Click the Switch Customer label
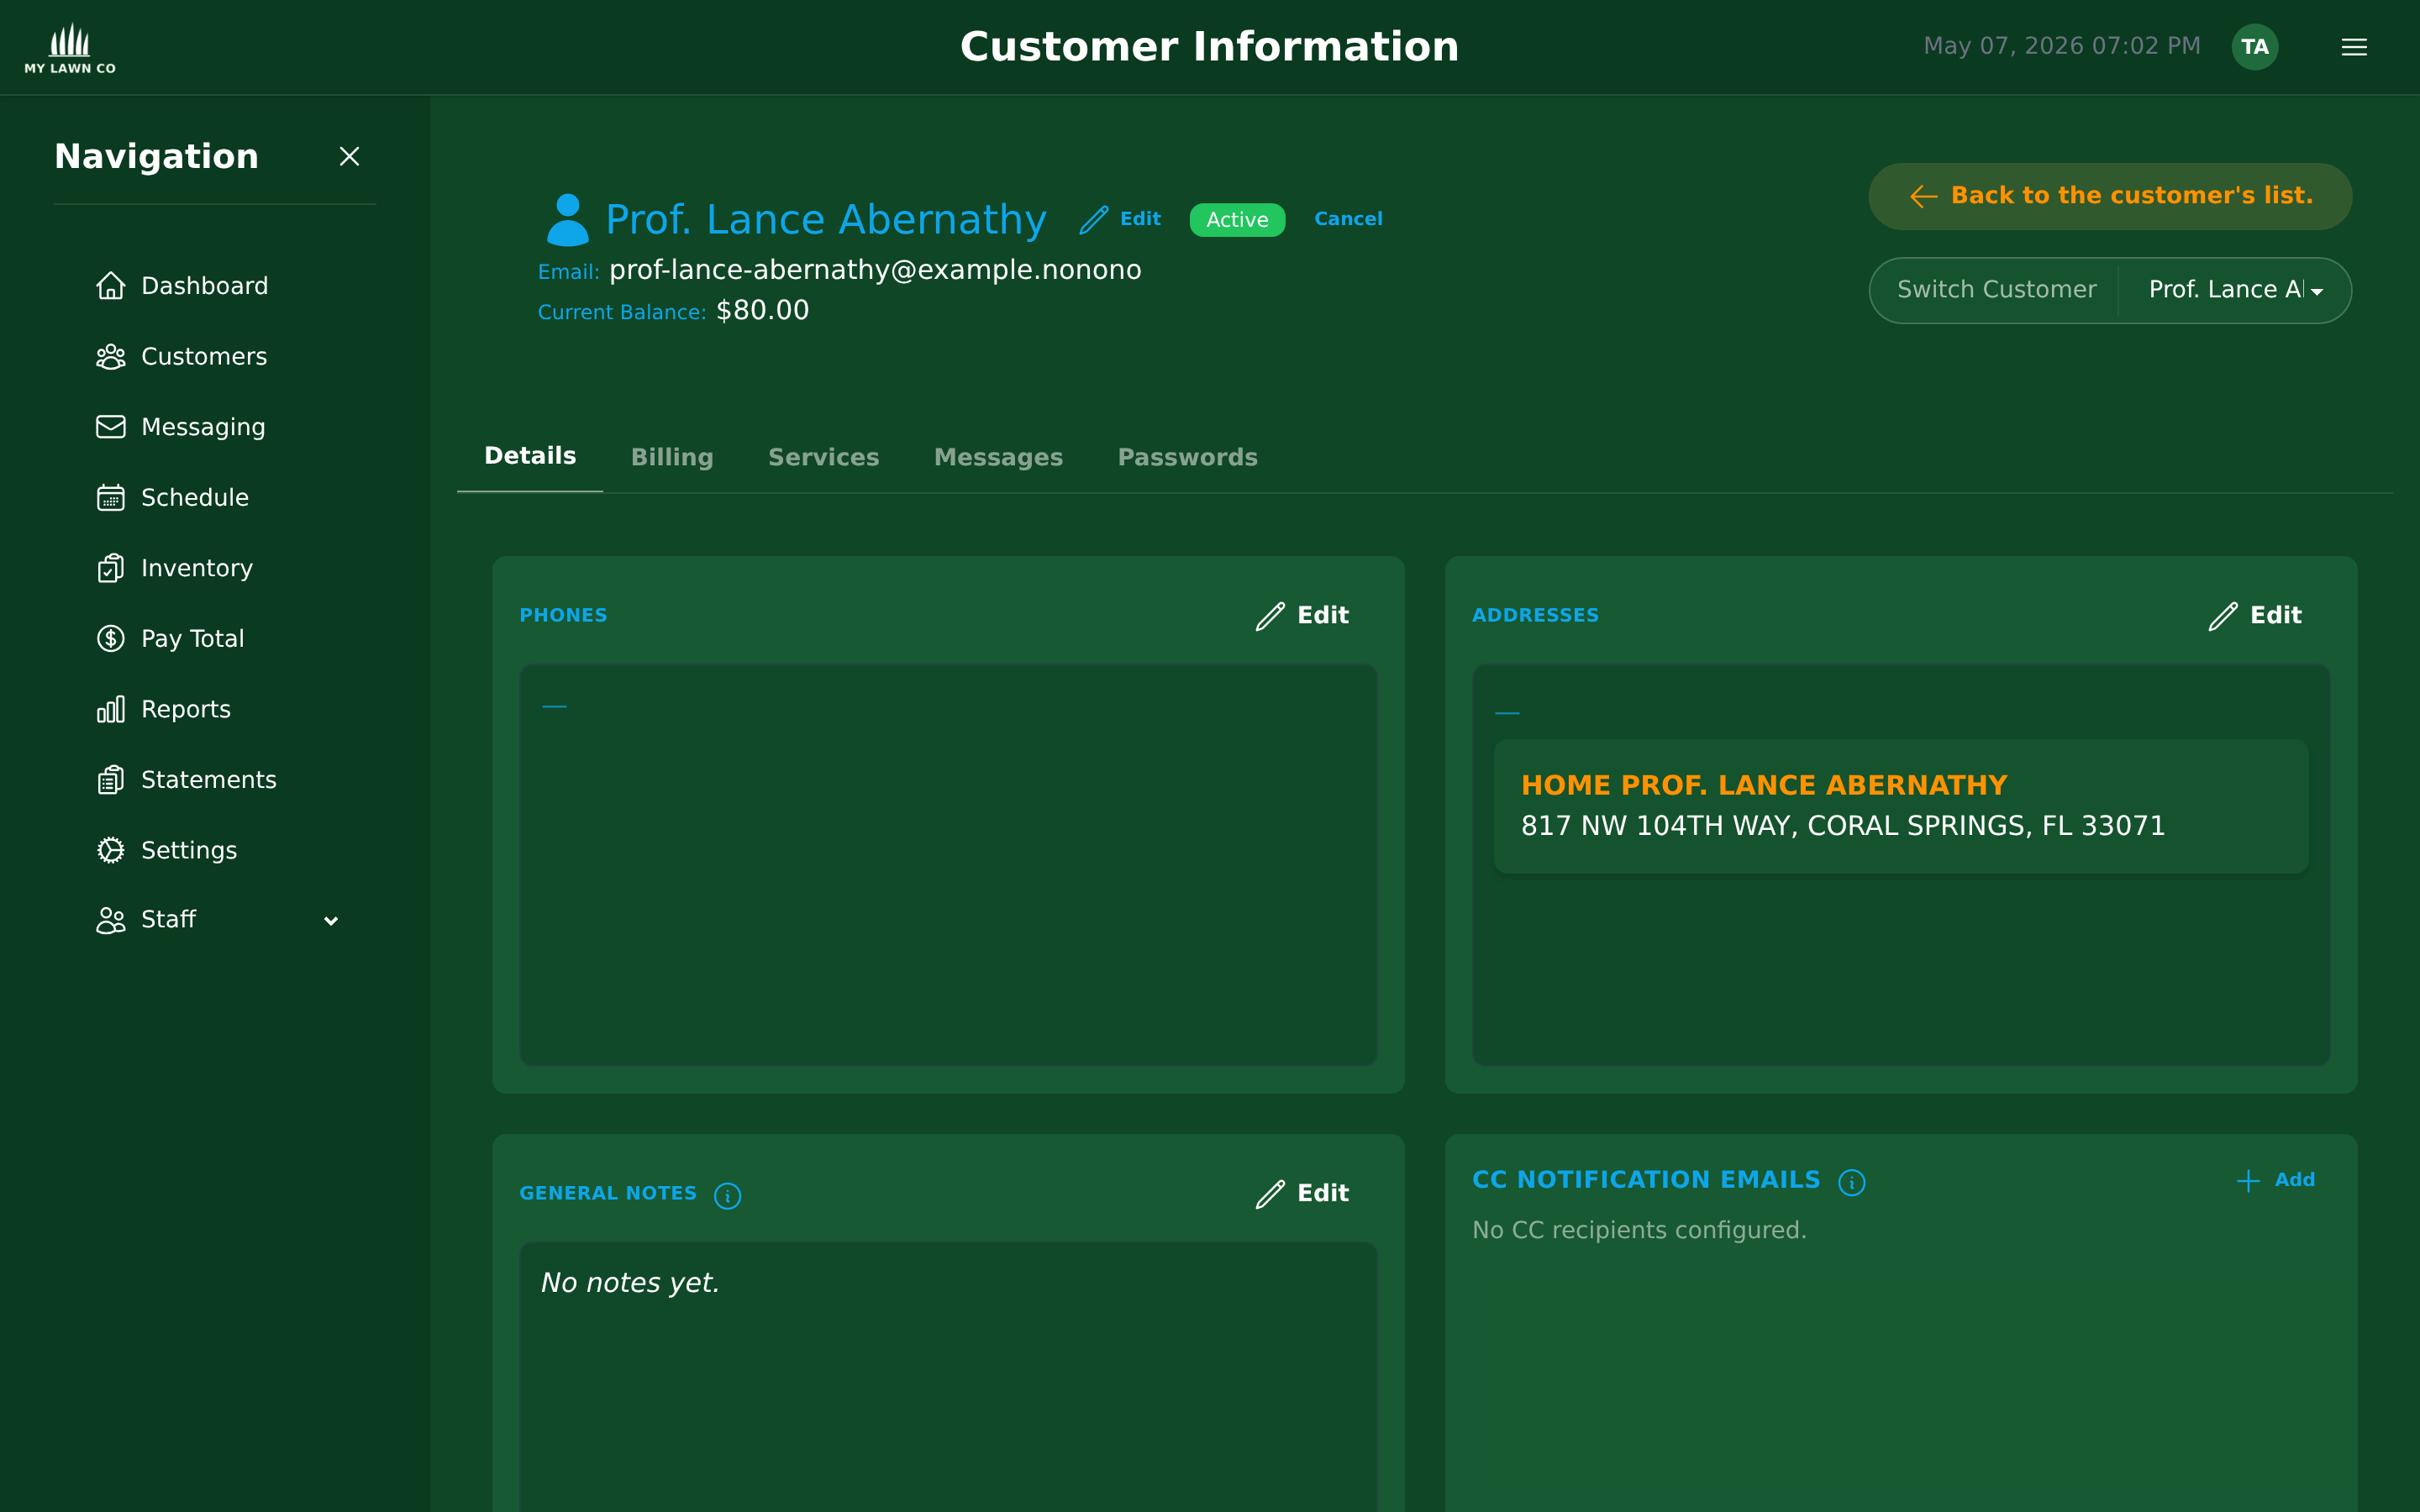The width and height of the screenshot is (2420, 1512). coord(1996,290)
